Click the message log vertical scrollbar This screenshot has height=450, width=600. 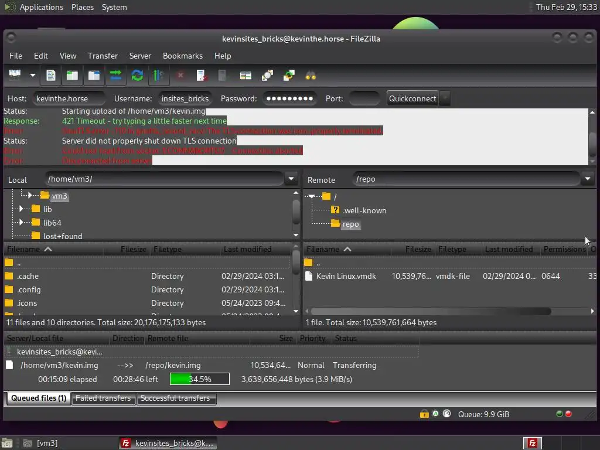592,144
